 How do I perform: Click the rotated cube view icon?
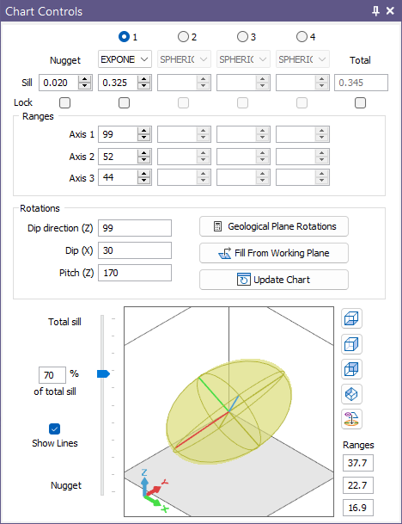click(x=351, y=394)
